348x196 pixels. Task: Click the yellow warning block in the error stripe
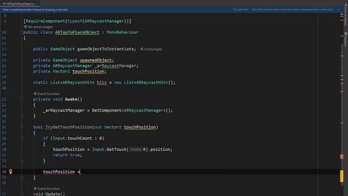[x=342, y=176]
